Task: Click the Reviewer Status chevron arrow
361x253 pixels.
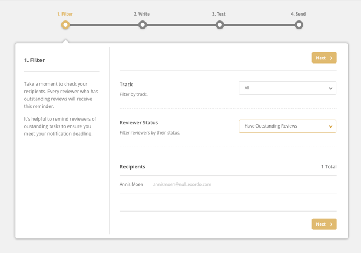Action: coord(330,127)
